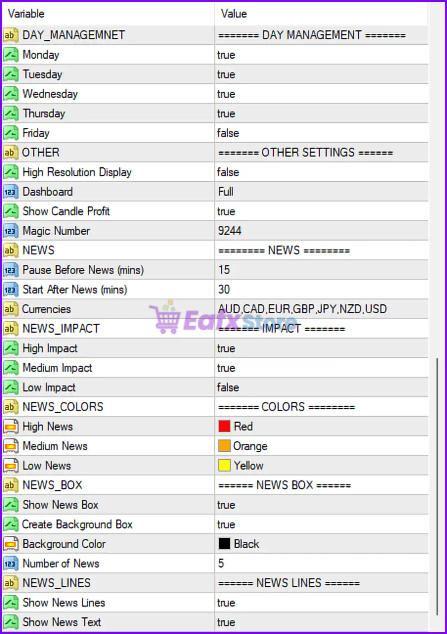Open the Dashboard value dropdown showing Full
Image resolution: width=447 pixels, height=634 pixels.
(x=226, y=191)
